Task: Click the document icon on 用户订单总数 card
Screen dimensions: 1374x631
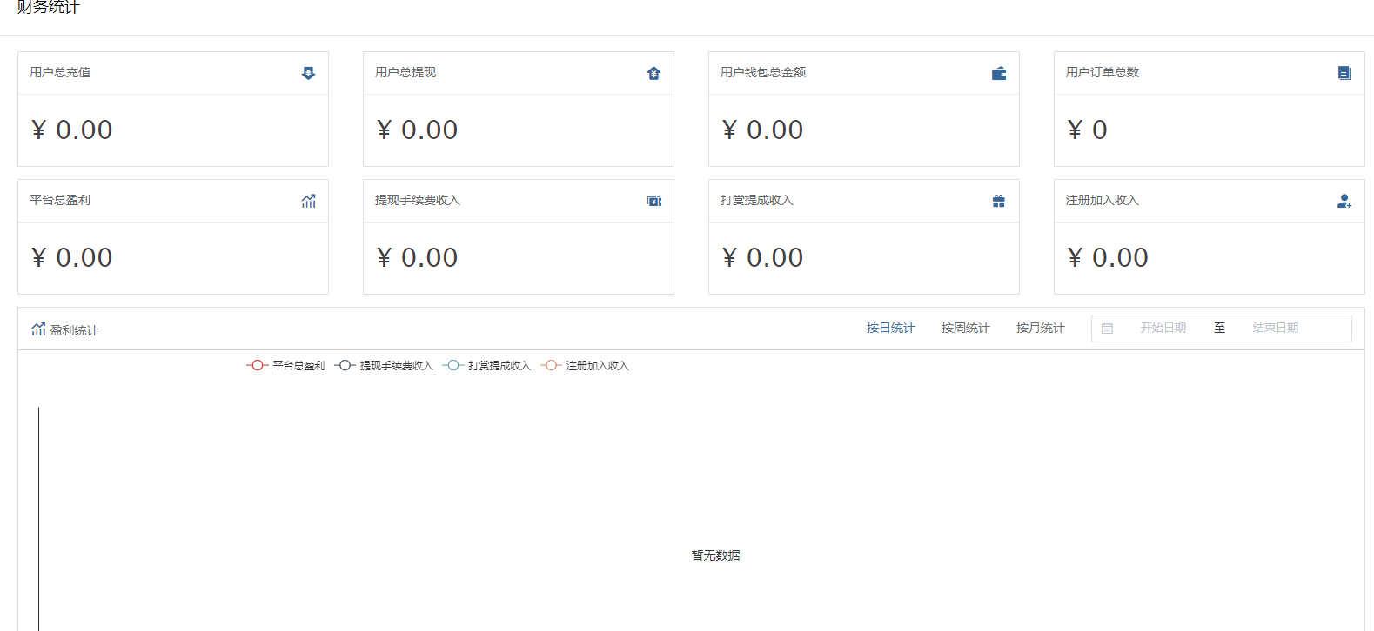Action: 1344,73
